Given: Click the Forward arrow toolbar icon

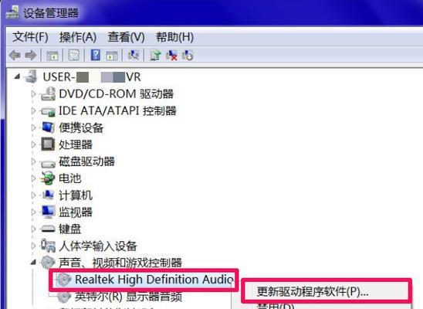Looking at the screenshot, I should point(31,56).
